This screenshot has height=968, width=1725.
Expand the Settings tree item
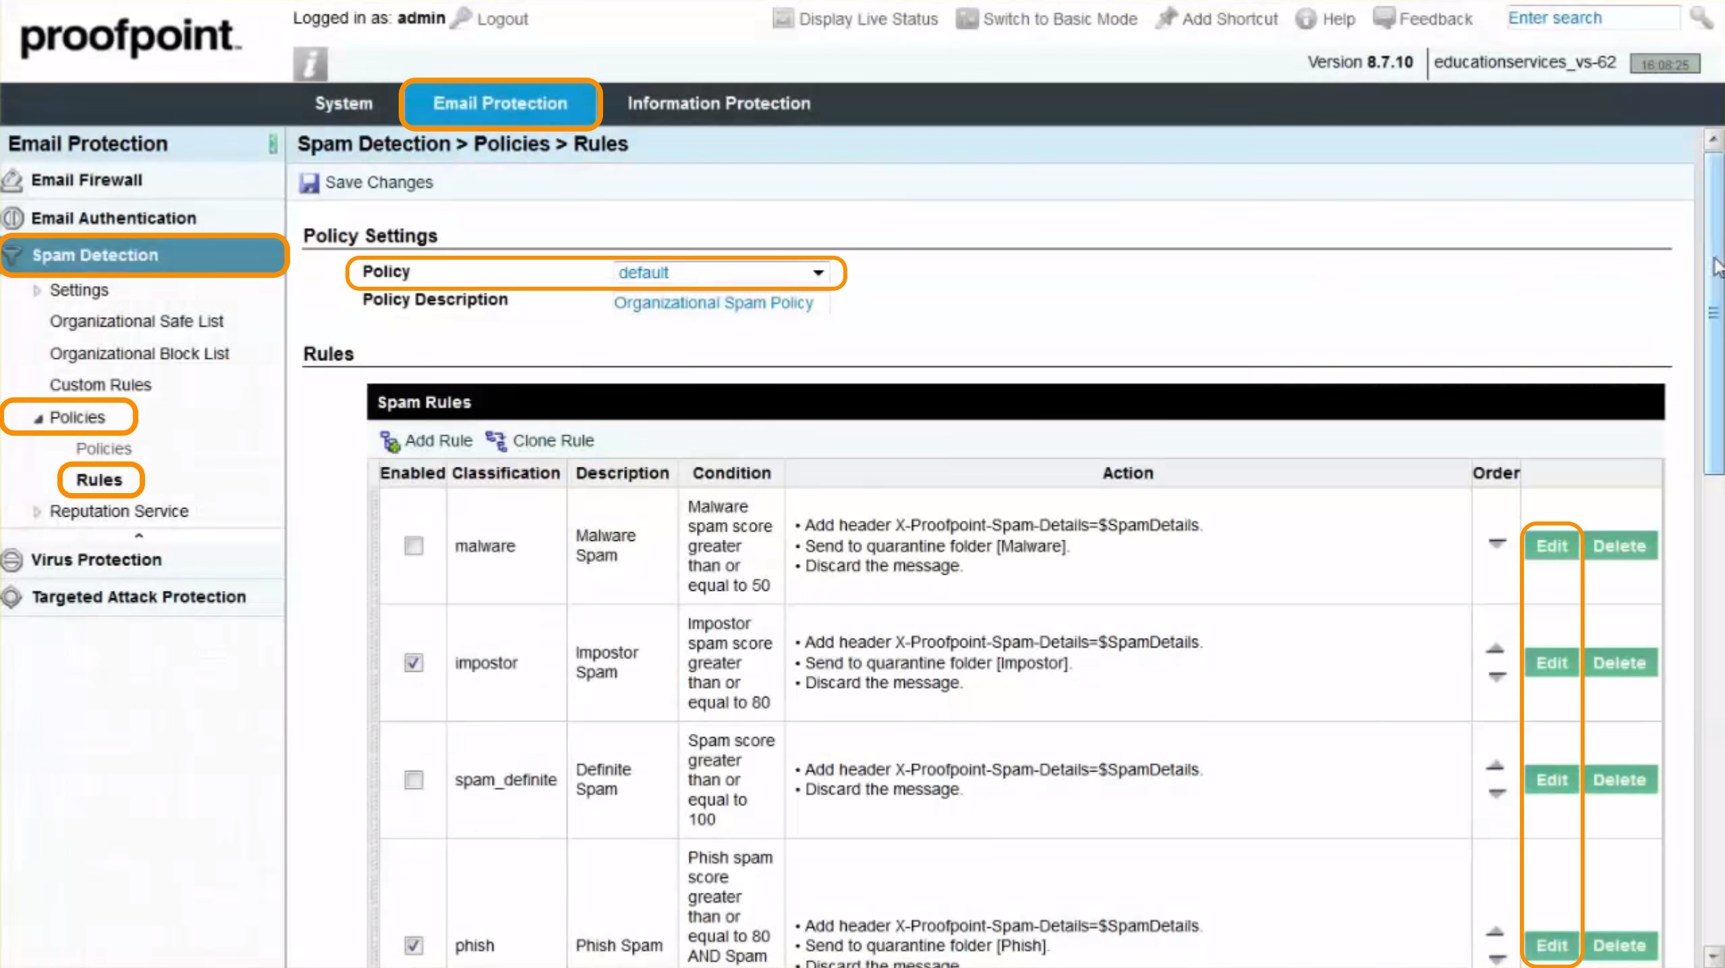[x=37, y=289]
